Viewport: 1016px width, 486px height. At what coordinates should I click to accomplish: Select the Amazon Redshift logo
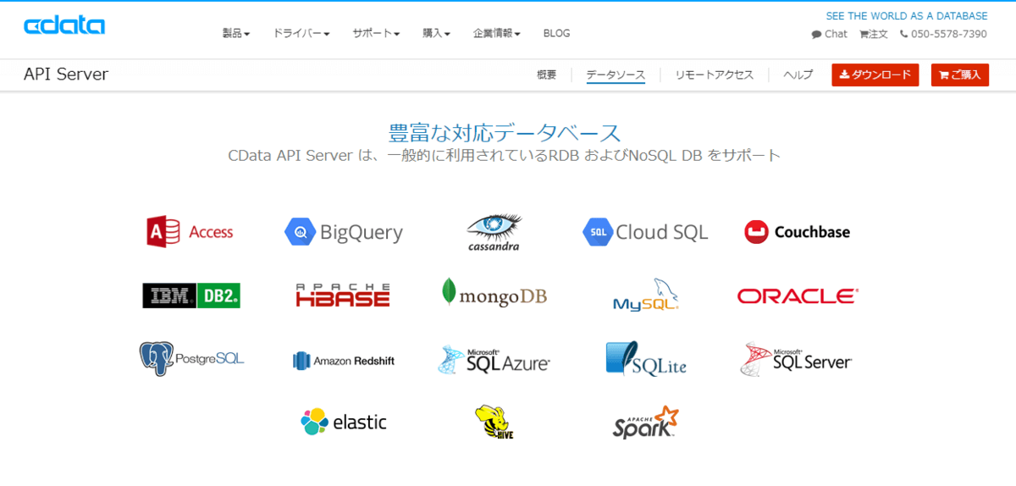[343, 361]
